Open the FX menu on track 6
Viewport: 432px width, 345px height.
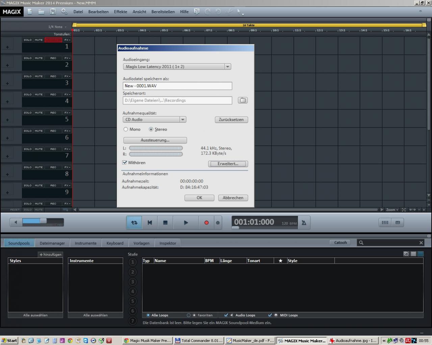point(67,131)
